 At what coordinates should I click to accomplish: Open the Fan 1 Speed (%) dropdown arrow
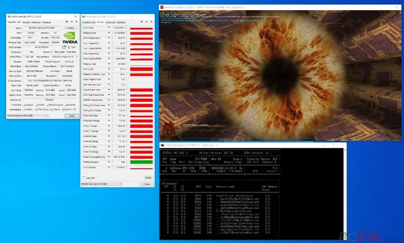coord(109,43)
